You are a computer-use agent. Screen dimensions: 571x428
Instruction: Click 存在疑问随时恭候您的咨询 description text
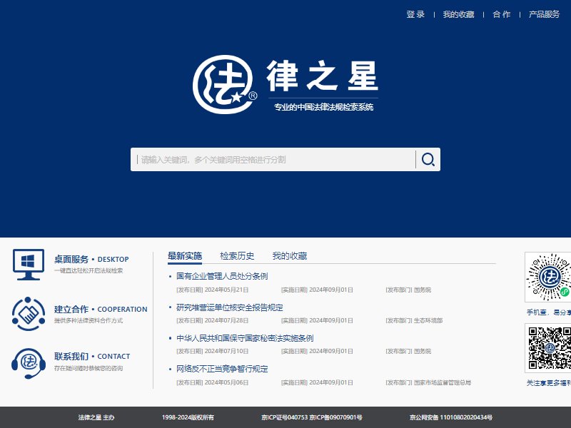[89, 368]
